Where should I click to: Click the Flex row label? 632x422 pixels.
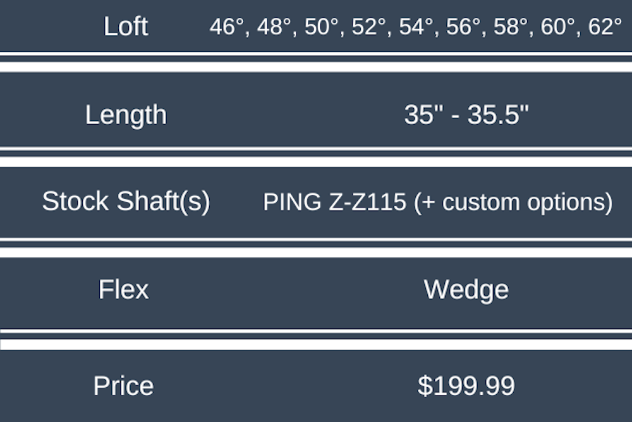coord(124,290)
